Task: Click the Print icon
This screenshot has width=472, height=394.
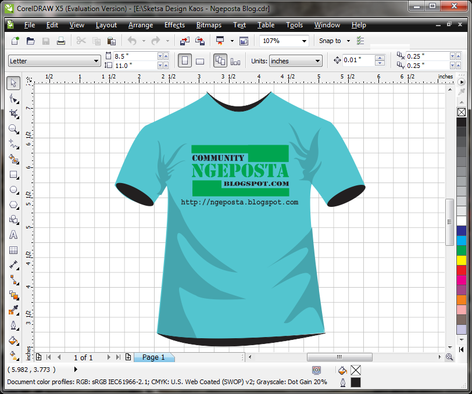Action: (x=61, y=41)
